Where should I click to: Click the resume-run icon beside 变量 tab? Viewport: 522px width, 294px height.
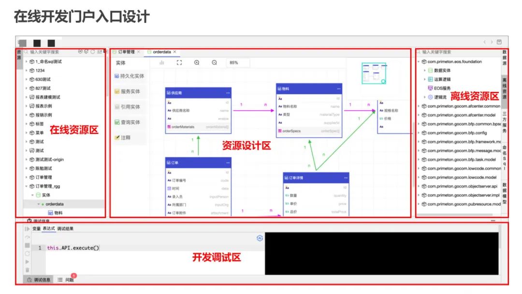[x=27, y=229]
